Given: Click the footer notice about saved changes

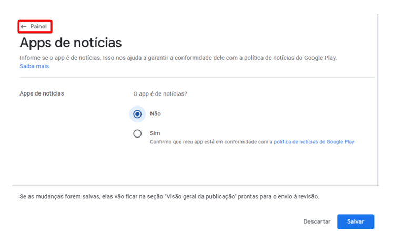Looking at the screenshot, I should pyautogui.click(x=169, y=197).
